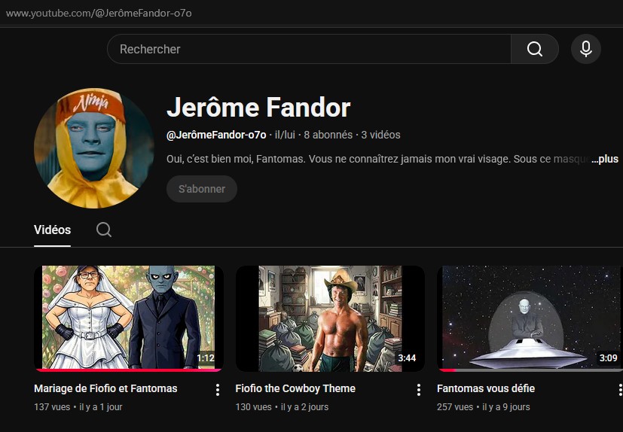Play the shirtless cowboy thumbnail video
Screen dimensions: 623x432
tap(330, 318)
